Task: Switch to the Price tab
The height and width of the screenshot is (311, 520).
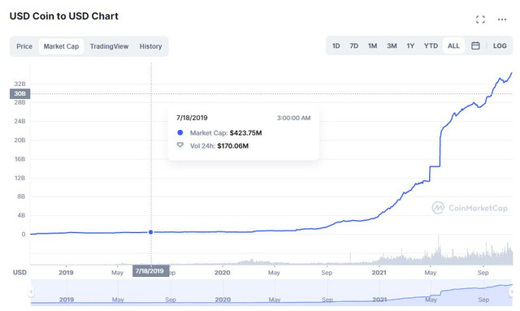Action: tap(24, 46)
